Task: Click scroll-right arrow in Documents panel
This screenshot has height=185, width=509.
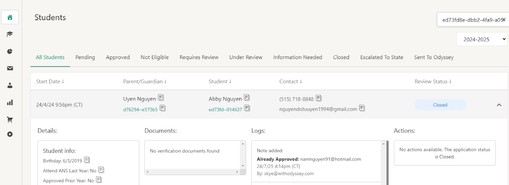Action: (x=237, y=172)
